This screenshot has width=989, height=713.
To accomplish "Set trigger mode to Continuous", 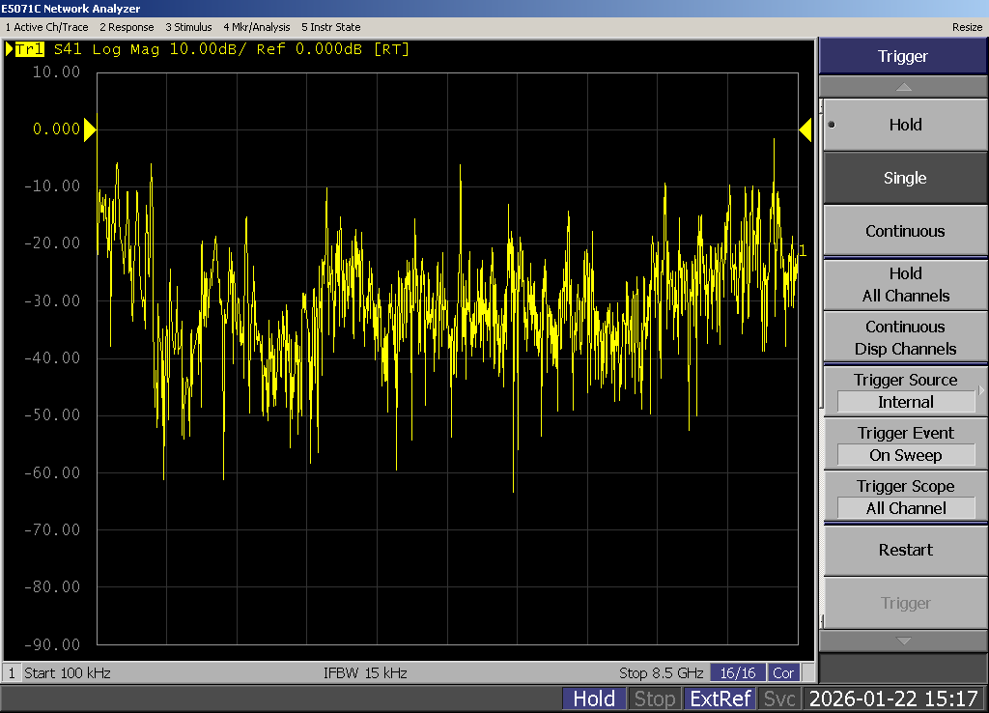I will (x=904, y=231).
